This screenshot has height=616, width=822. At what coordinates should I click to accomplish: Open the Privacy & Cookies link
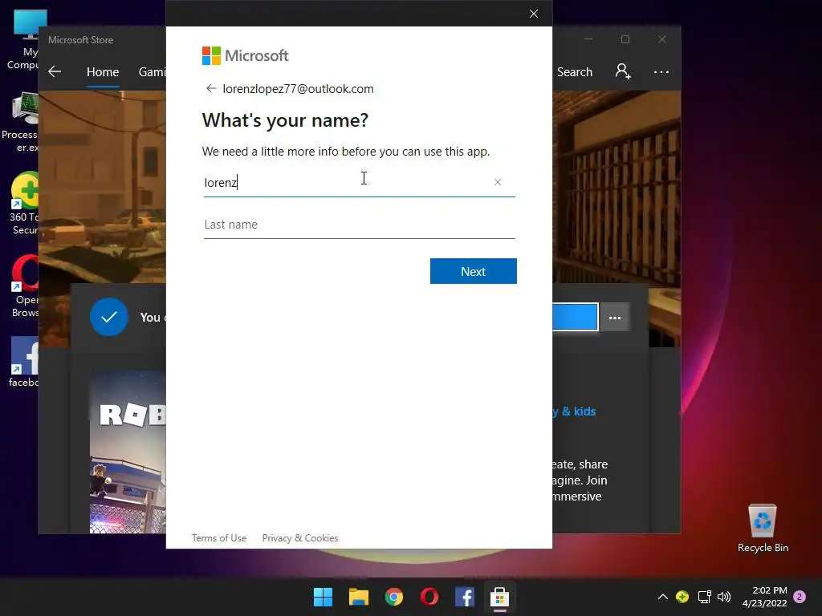click(x=300, y=538)
